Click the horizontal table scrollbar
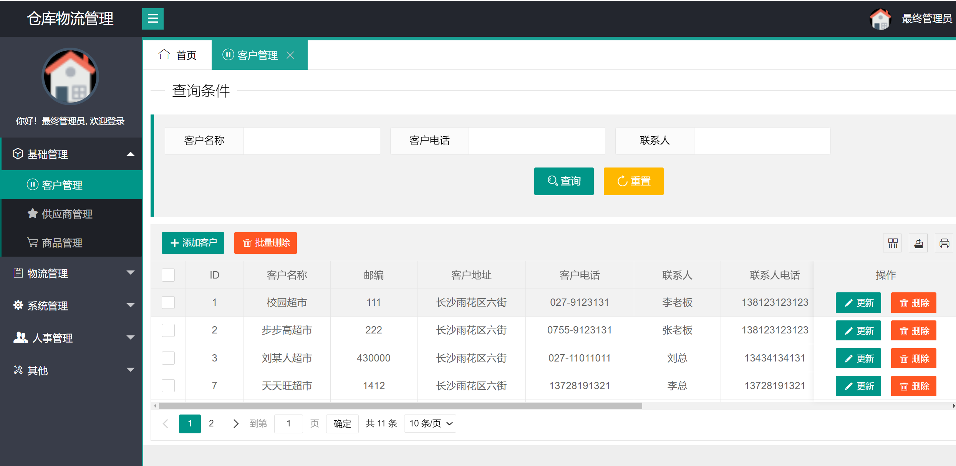This screenshot has width=956, height=466. 400,406
